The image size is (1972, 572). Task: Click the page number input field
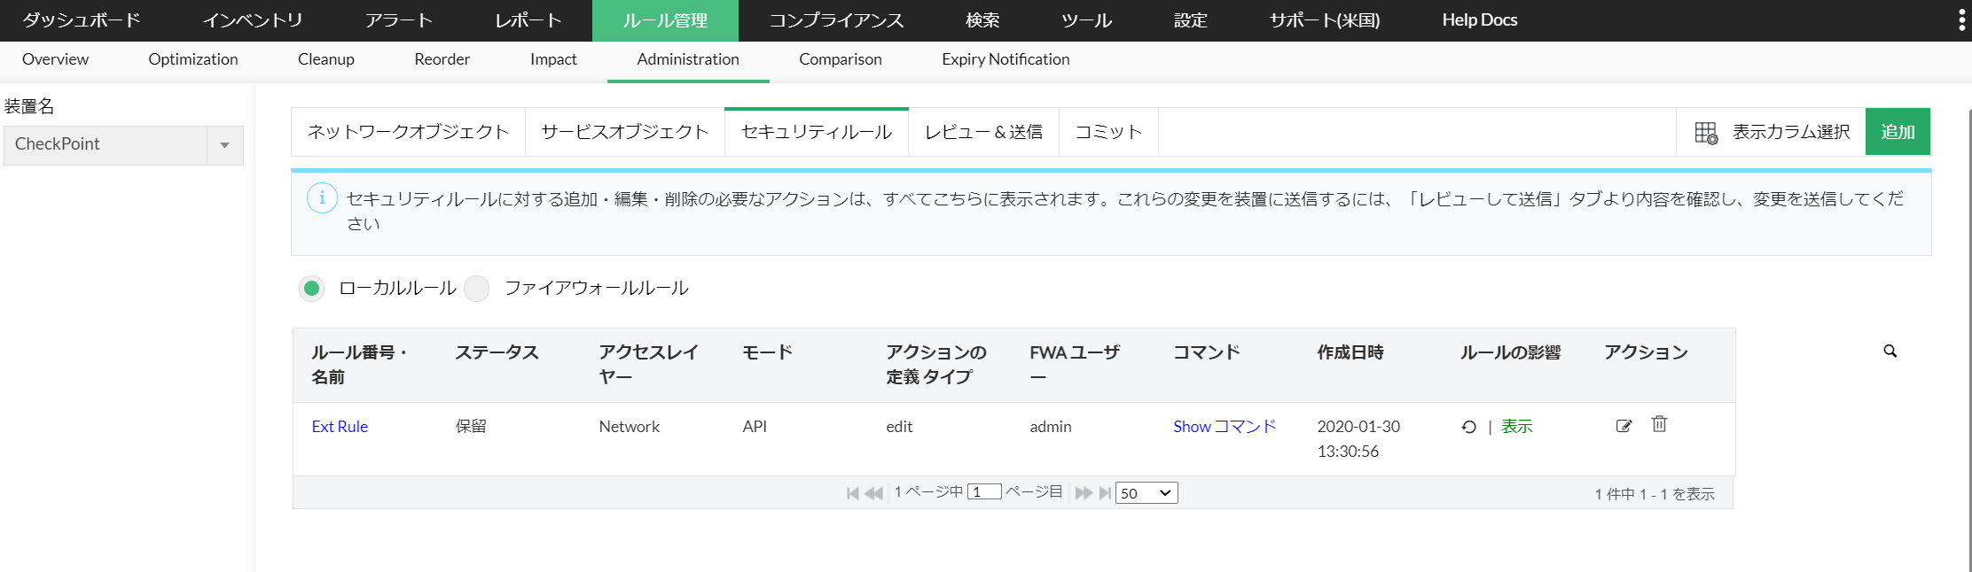click(984, 492)
